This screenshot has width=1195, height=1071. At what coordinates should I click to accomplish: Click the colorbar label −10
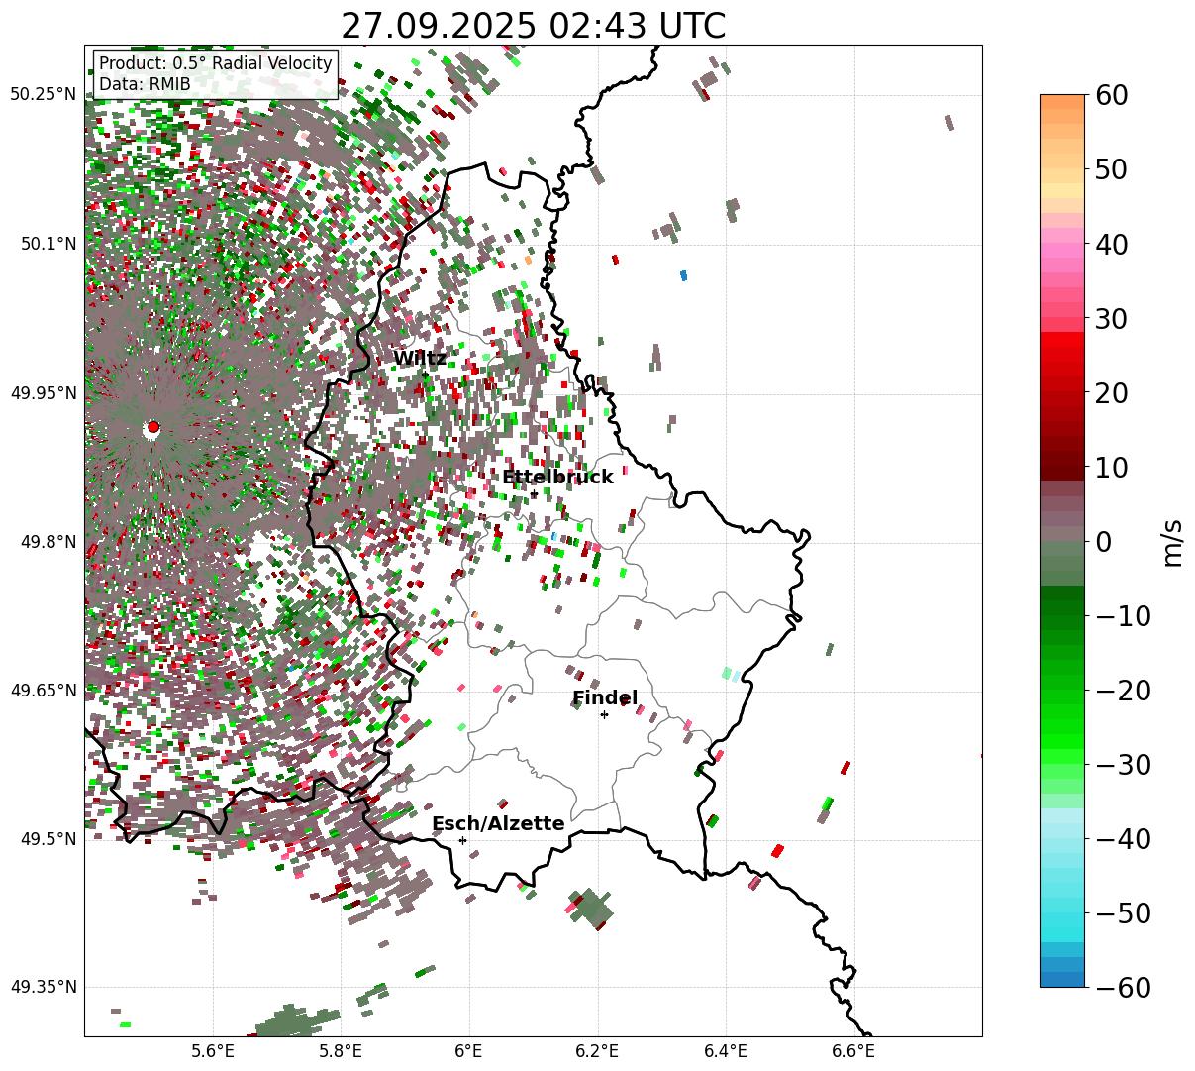click(1124, 615)
